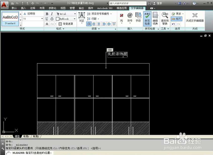This screenshot has height=155, width=213.
Task: Select the right align paragraph icon
Action: coord(104,24)
